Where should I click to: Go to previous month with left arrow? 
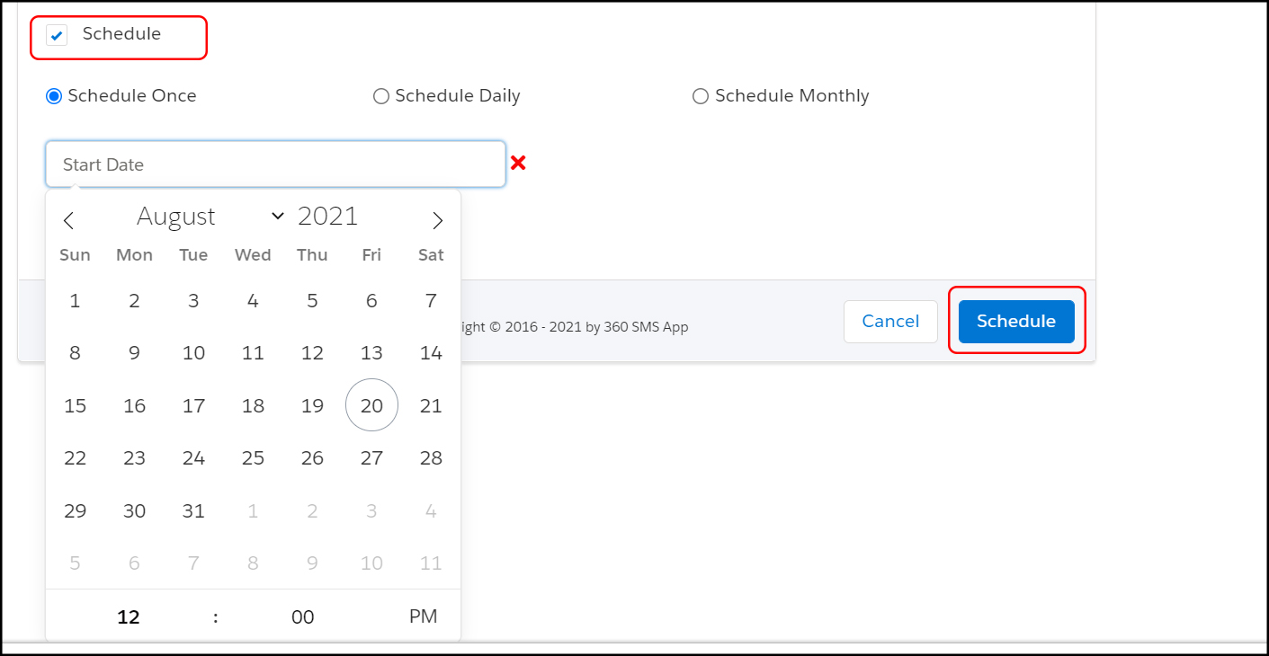click(x=68, y=220)
